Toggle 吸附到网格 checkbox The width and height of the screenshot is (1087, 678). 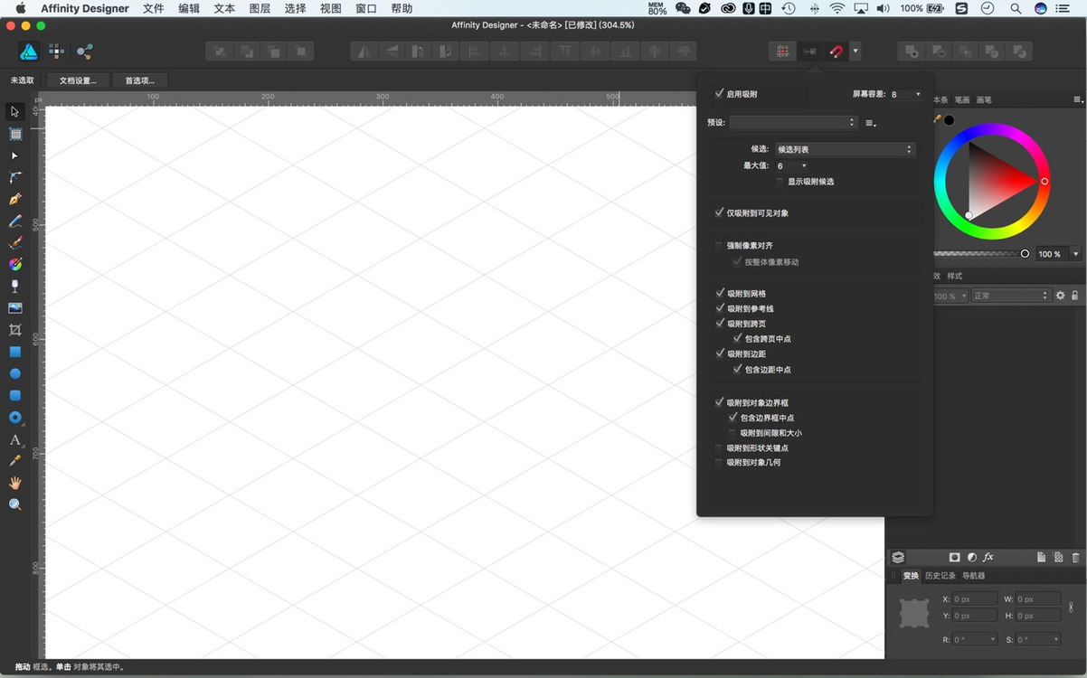pyautogui.click(x=720, y=294)
